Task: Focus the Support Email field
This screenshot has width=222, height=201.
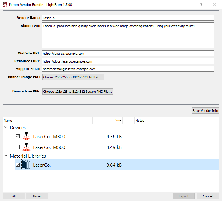Action: click(128, 69)
